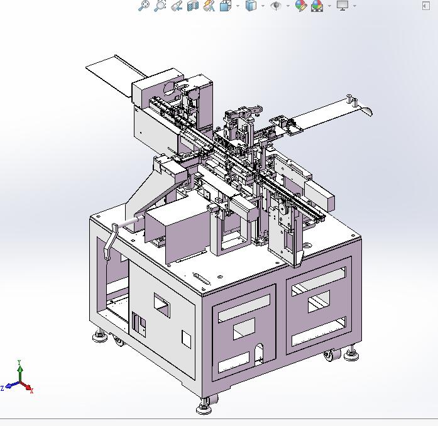Click the Zoom to Fit icon
438x426 pixels.
pos(144,6)
